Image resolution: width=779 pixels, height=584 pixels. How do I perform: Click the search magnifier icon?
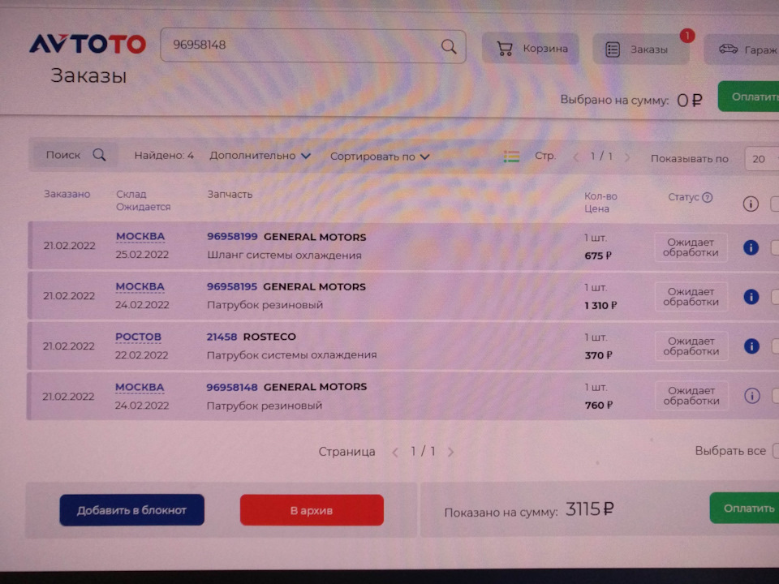[x=449, y=47]
